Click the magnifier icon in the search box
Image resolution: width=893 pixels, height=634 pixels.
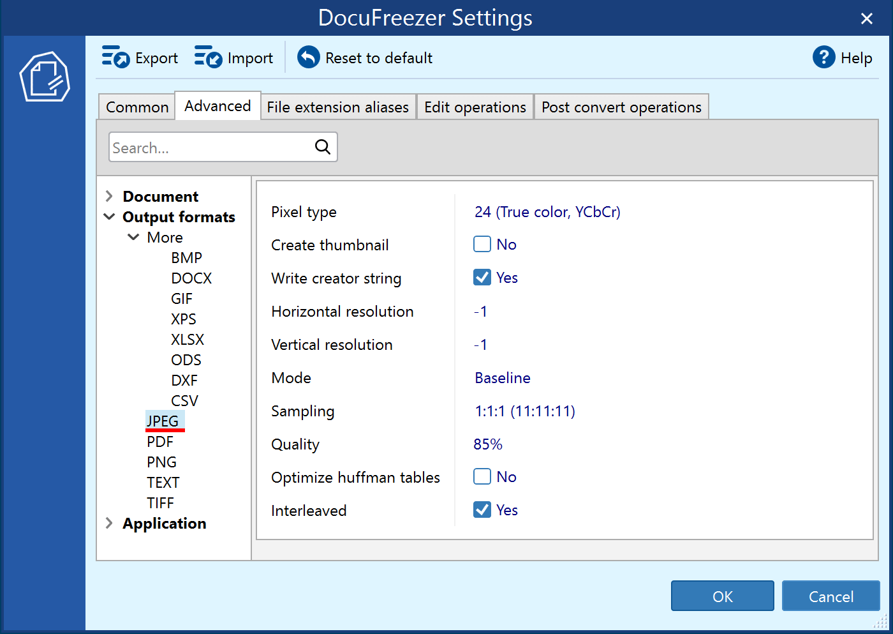click(x=322, y=147)
